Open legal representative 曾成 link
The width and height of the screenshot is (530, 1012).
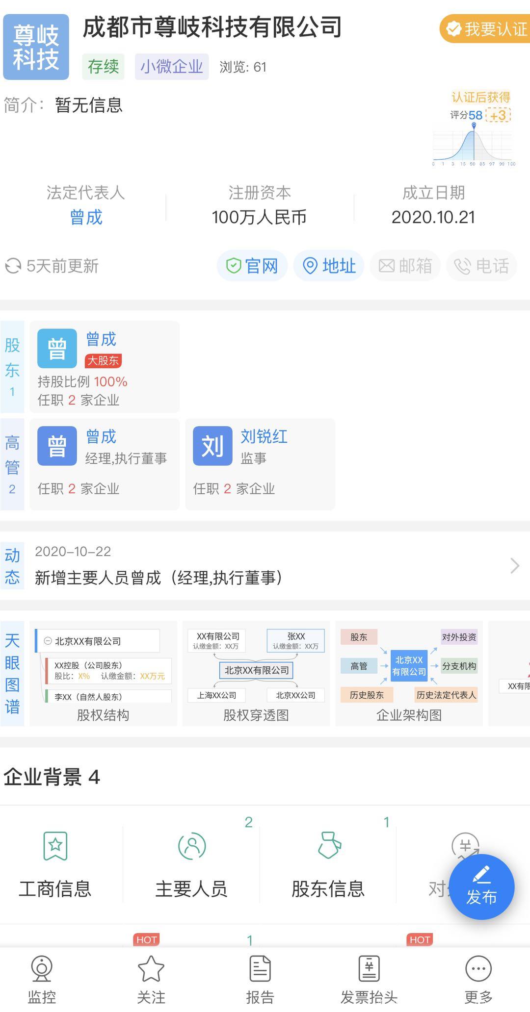(86, 217)
